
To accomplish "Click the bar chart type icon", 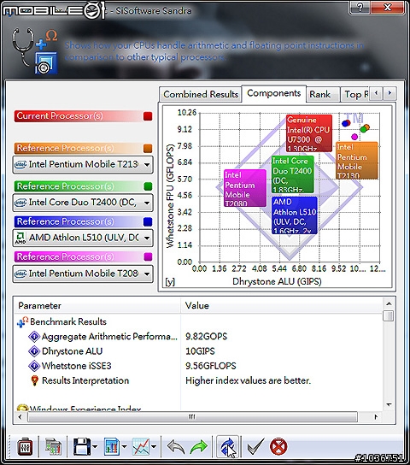I will tap(111, 446).
